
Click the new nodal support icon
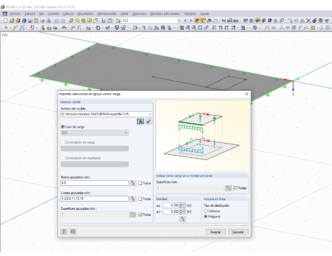43,27
